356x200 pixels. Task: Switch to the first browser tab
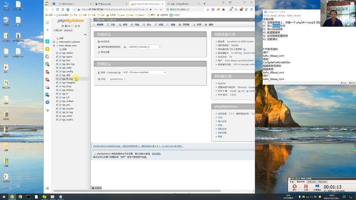click(74, 4)
